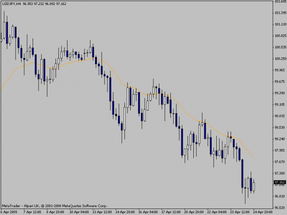Click the 6 Apr 2009 date label
287x215 pixels.
(9, 212)
